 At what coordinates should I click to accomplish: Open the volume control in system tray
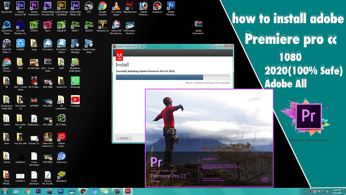pos(328,192)
